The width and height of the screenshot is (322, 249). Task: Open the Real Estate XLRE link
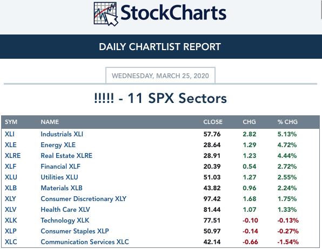tap(66, 156)
